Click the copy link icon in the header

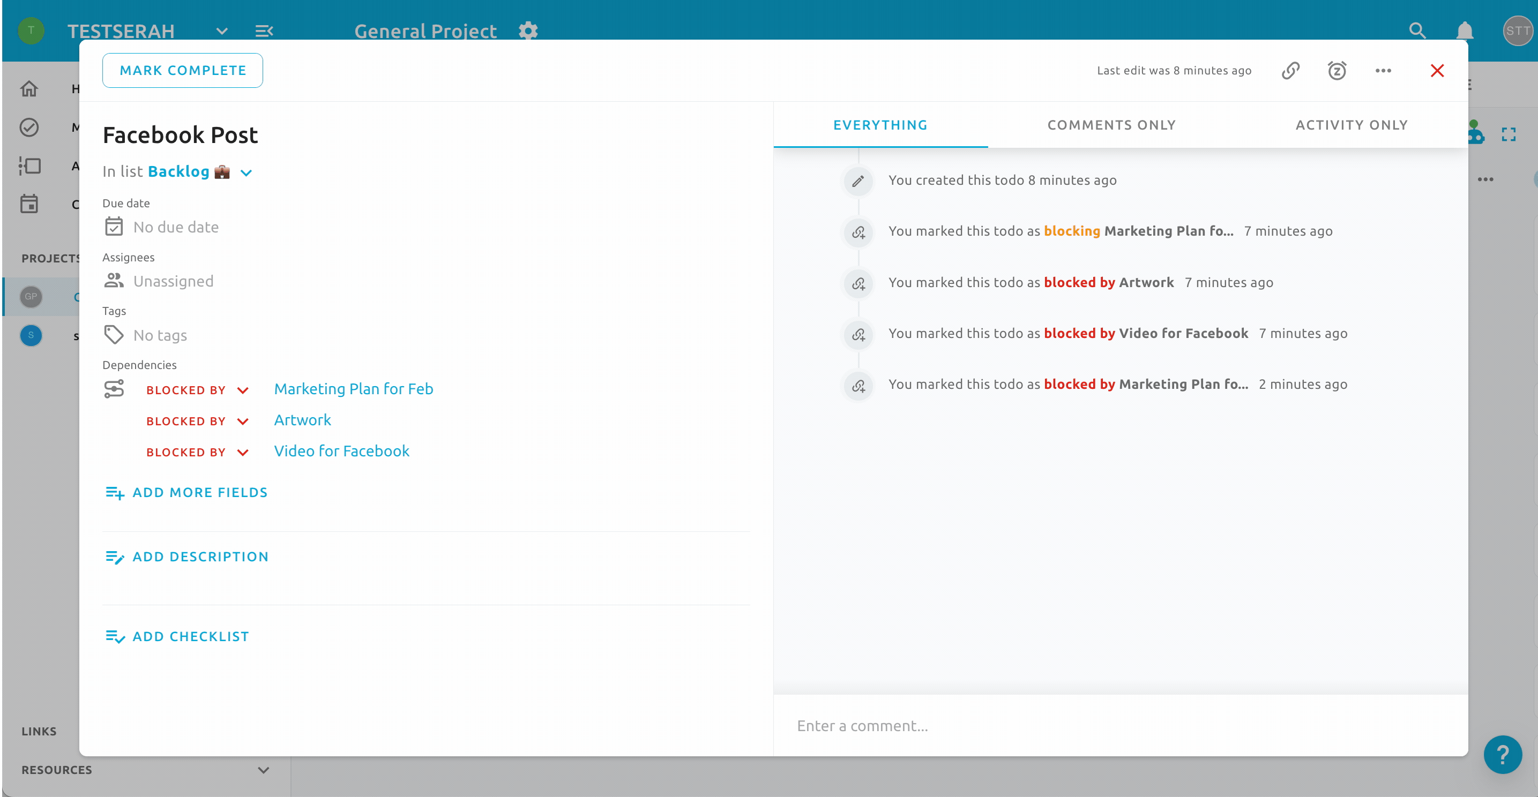[1290, 70]
